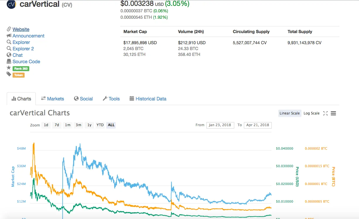Click the From date field Jan 23, 2018

click(x=220, y=125)
